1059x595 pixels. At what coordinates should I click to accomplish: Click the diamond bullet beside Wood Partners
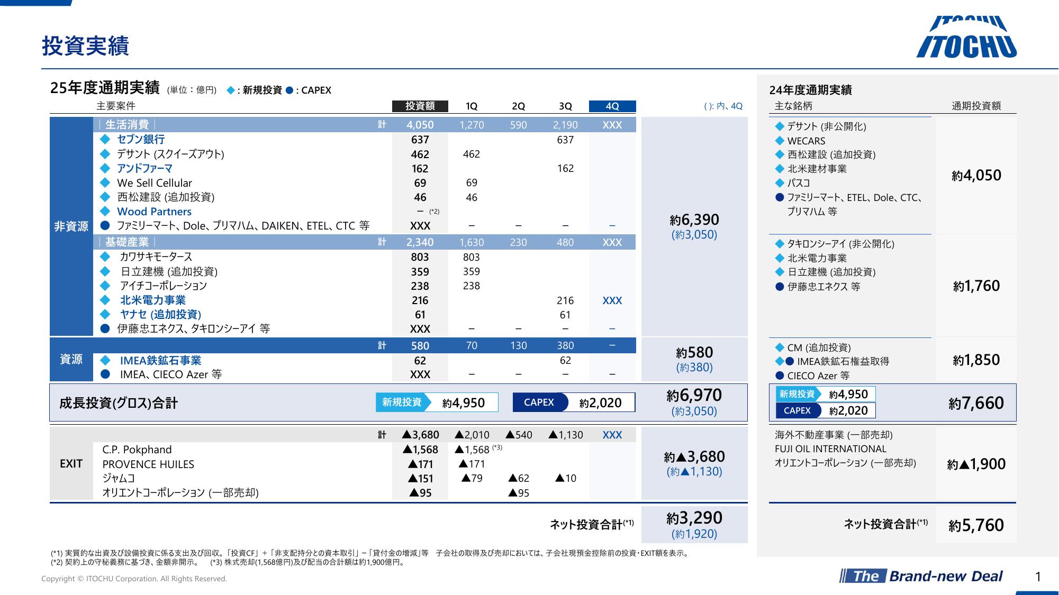pyautogui.click(x=105, y=212)
